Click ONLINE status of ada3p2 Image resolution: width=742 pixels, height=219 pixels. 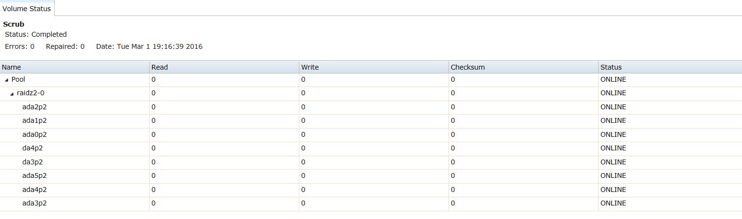[x=613, y=204]
